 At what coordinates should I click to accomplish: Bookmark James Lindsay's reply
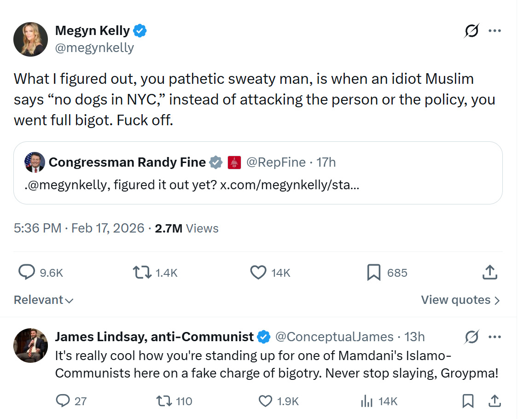tap(468, 401)
